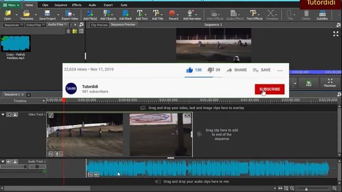Image resolution: width=342 pixels, height=192 pixels.
Task: Open the YouTube more options ellipsis
Action: pyautogui.click(x=280, y=70)
